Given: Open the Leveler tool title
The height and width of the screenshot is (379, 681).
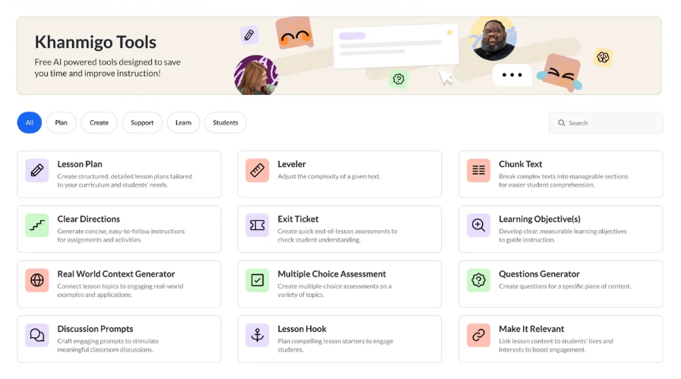Looking at the screenshot, I should coord(292,164).
